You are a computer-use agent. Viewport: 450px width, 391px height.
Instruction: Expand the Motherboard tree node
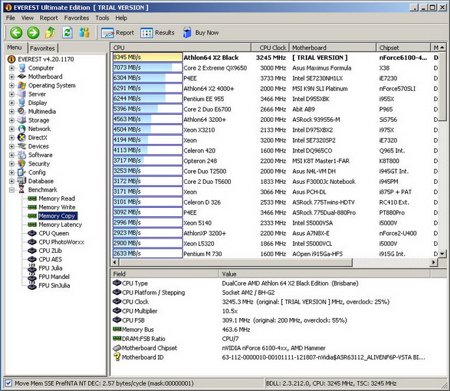tap(12, 77)
